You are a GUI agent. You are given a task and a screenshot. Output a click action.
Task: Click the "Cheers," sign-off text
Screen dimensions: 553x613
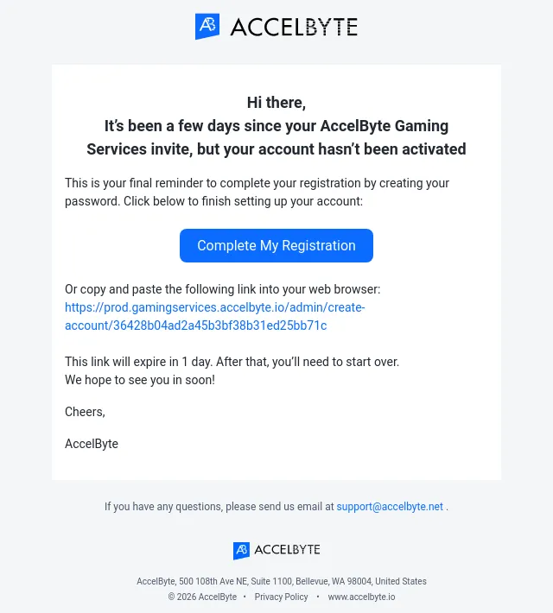[x=85, y=412]
